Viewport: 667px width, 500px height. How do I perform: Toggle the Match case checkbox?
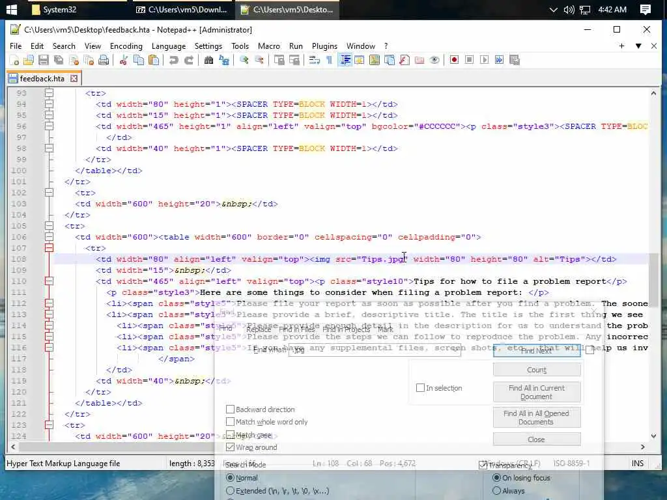click(x=230, y=434)
